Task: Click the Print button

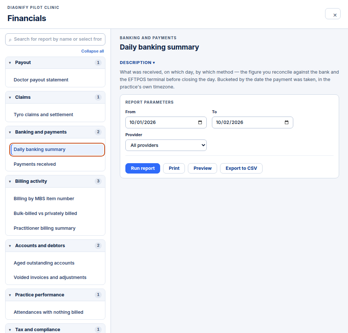Action: click(174, 168)
